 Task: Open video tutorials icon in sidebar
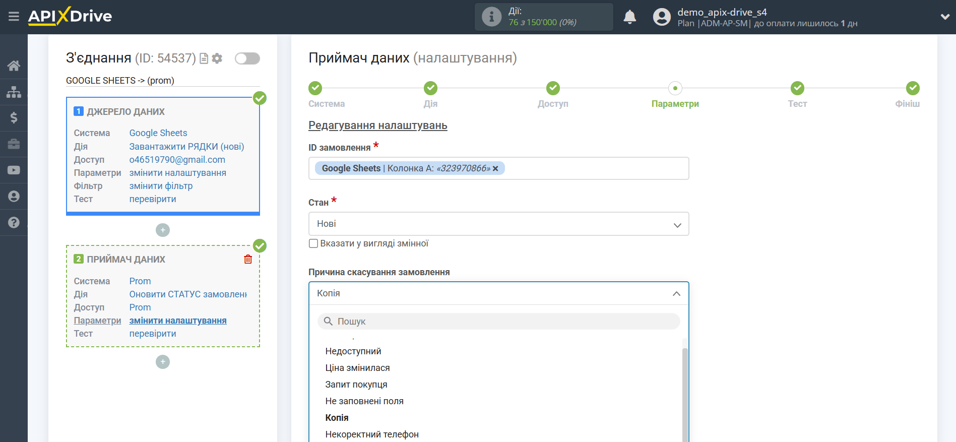point(14,170)
